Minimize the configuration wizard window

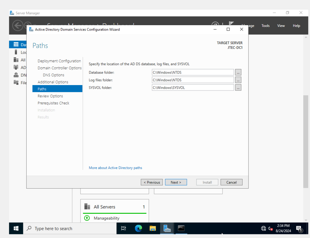215,29
